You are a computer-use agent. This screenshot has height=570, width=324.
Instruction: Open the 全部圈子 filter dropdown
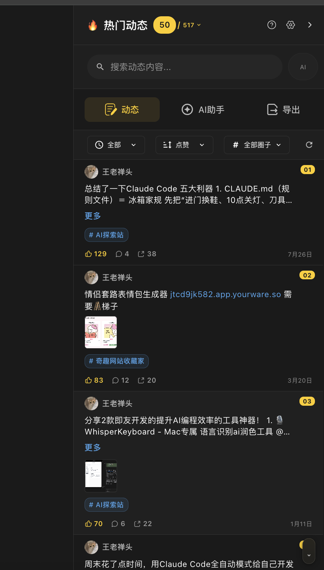257,145
